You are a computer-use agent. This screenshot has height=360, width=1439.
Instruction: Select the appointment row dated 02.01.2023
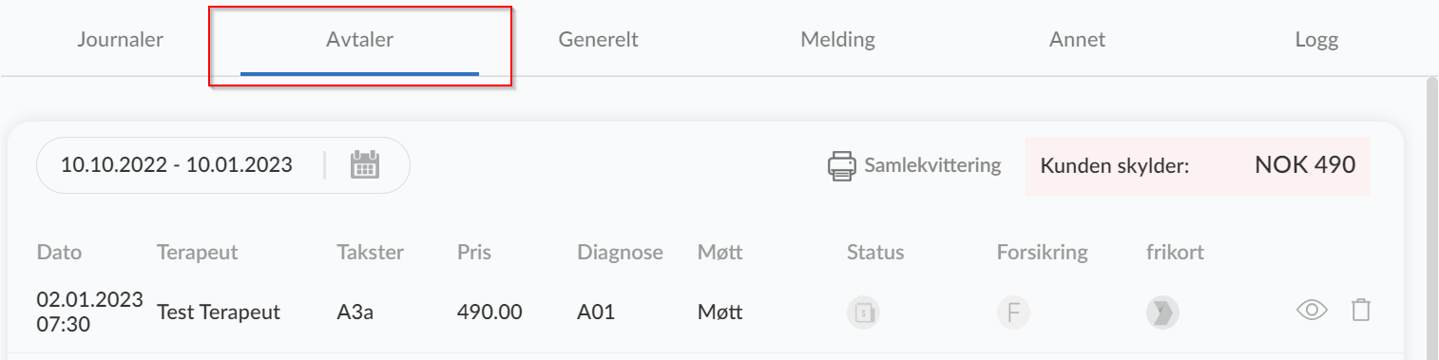coord(705,312)
